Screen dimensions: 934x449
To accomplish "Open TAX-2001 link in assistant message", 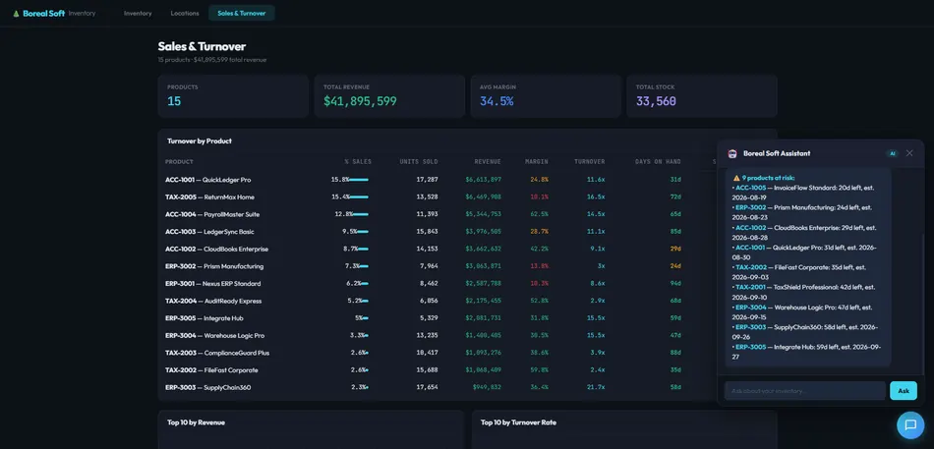I will click(x=750, y=287).
